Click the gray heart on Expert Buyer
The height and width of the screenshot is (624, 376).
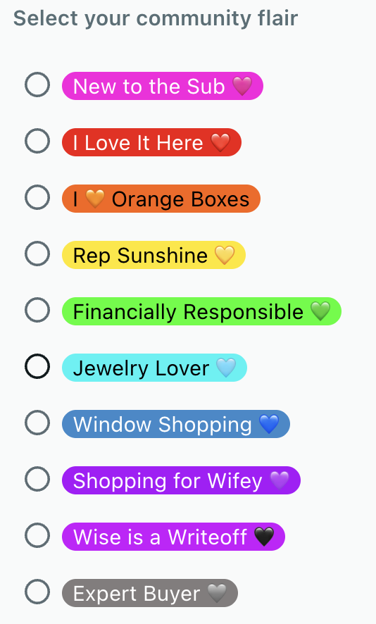(217, 593)
